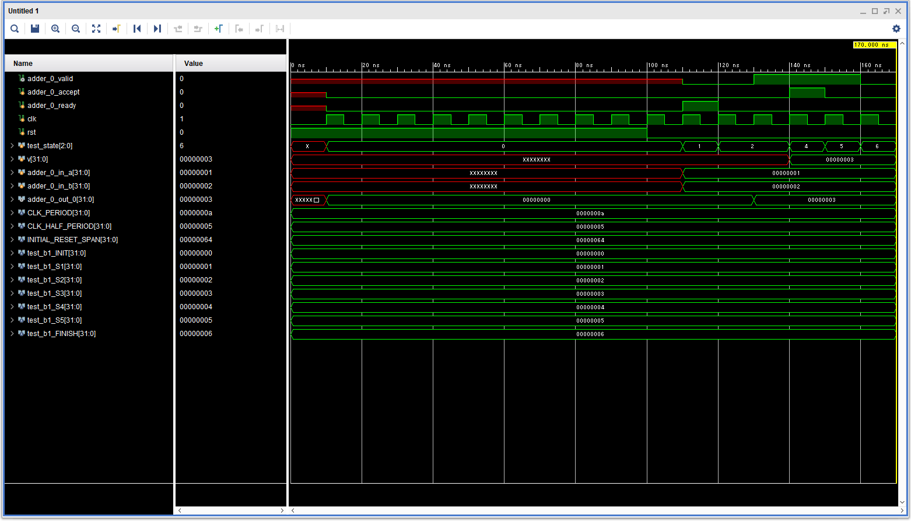Click the Swap Cursors icon
Screen dimensions: 911x521
[x=280, y=29]
